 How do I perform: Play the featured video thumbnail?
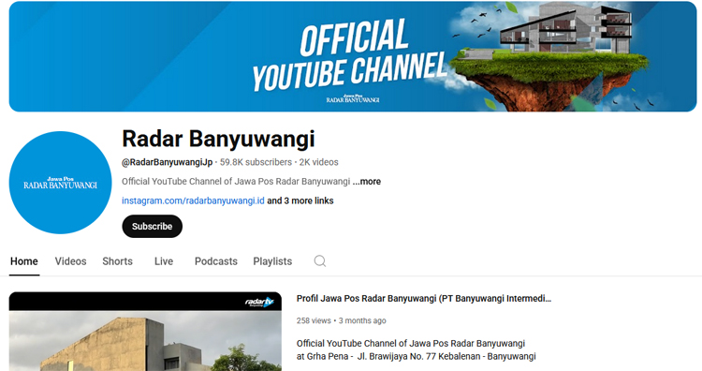(145, 332)
